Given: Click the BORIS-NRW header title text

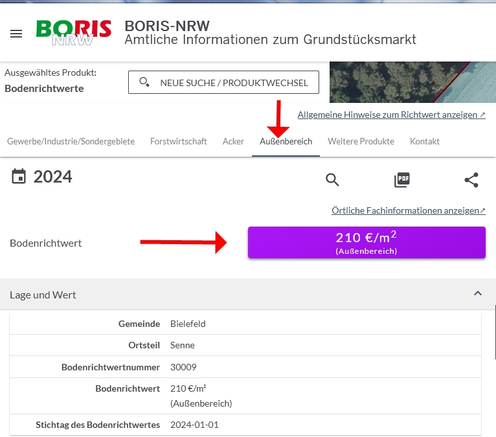Looking at the screenshot, I should pyautogui.click(x=167, y=26).
